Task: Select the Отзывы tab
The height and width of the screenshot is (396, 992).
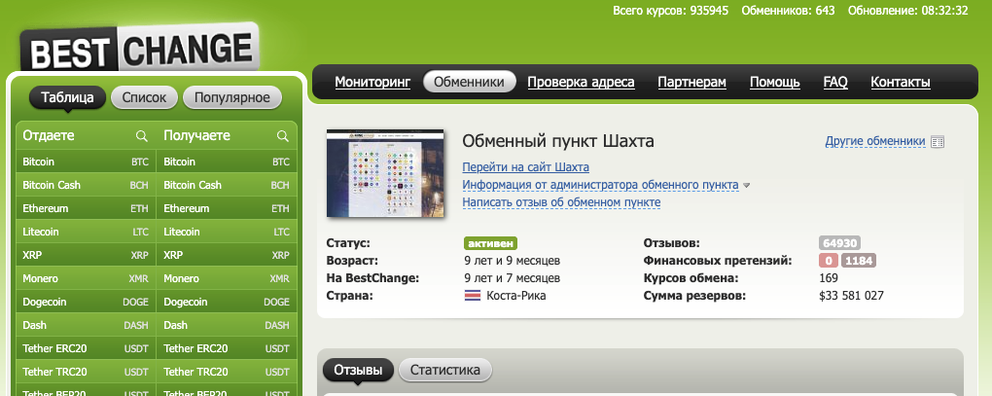Action: 357,370
